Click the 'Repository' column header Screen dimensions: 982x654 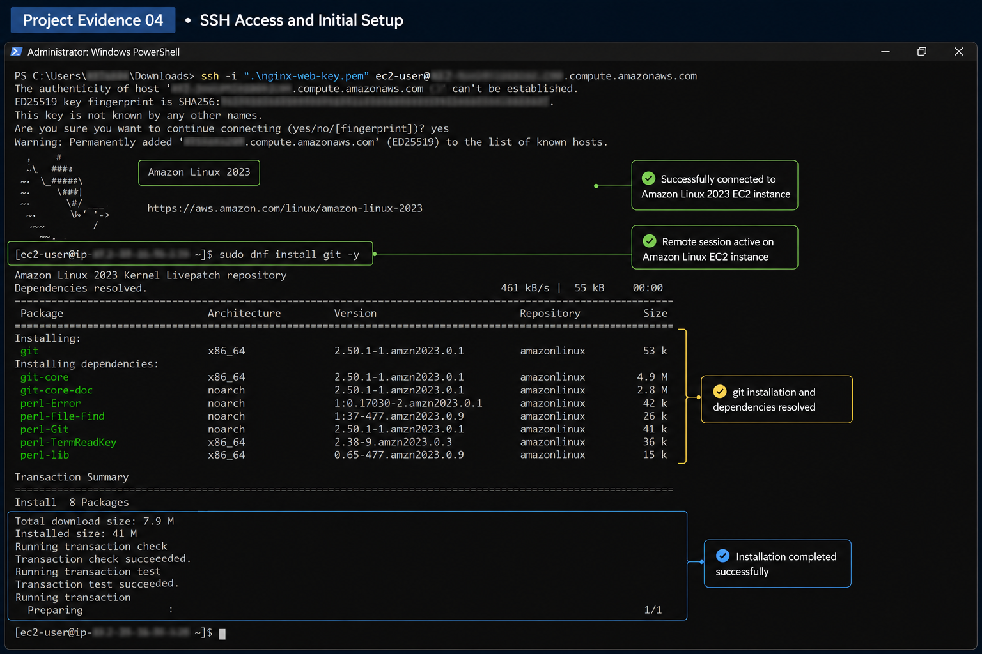point(550,314)
